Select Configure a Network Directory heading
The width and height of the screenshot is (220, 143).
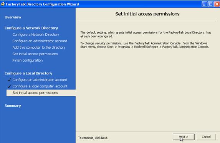pos(31,28)
